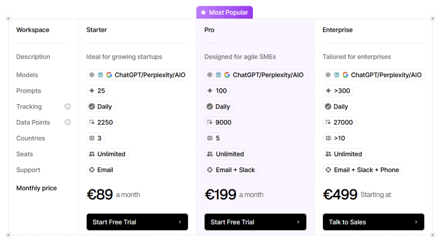
Task: Start the free trial for Starter plan
Action: pos(137,222)
